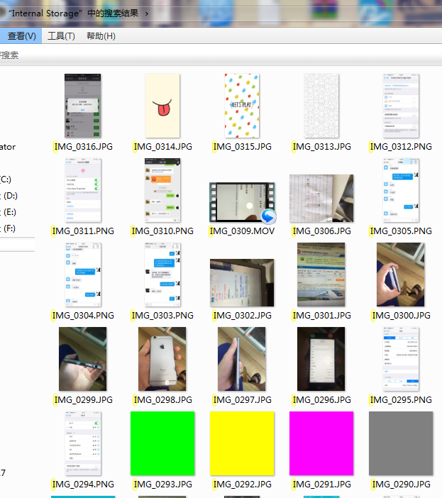
Task: Click the file name IMG_0296.JPG
Action: pos(321,400)
